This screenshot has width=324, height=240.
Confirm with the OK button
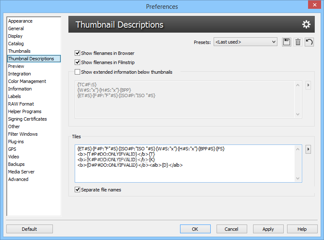point(195,229)
